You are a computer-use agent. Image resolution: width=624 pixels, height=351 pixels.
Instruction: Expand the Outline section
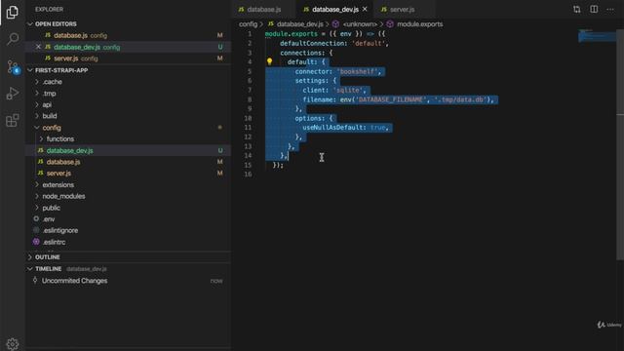pyautogui.click(x=48, y=257)
